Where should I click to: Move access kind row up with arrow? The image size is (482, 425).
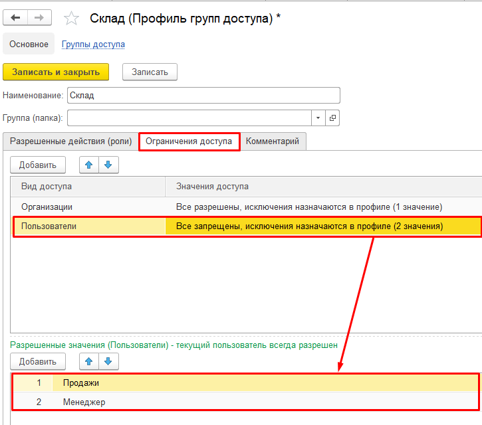pos(89,165)
